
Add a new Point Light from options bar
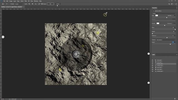pos(33,4)
